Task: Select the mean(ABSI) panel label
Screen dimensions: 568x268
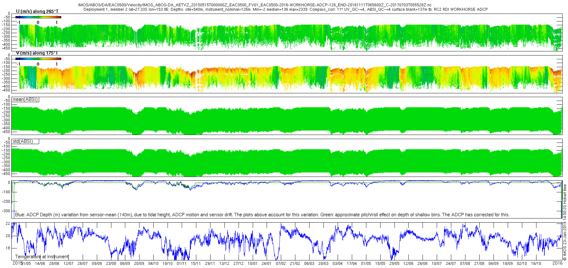Action: pyautogui.click(x=25, y=99)
